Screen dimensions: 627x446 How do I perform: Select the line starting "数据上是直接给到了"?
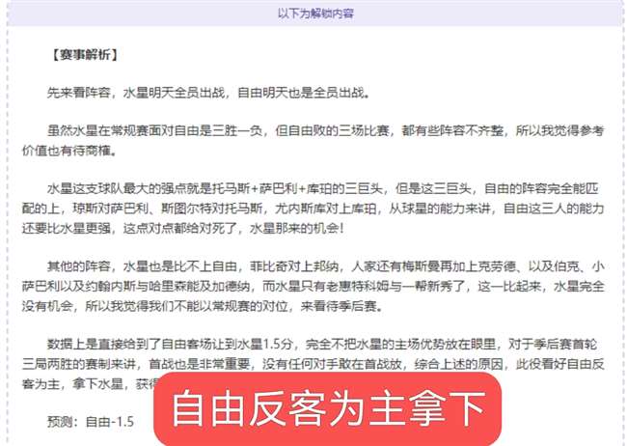(322, 344)
